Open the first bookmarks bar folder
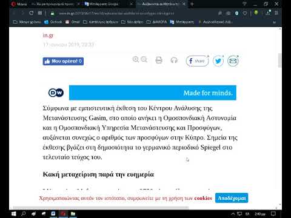291x218 pixels. [27, 22]
